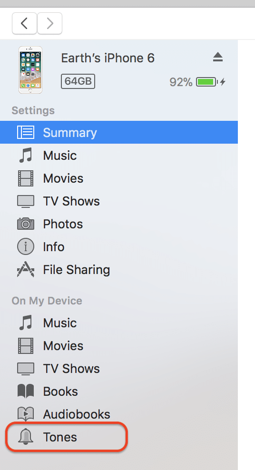This screenshot has width=255, height=470.
Task: Eject Earth's iPhone 6 with eject icon
Action: [218, 57]
